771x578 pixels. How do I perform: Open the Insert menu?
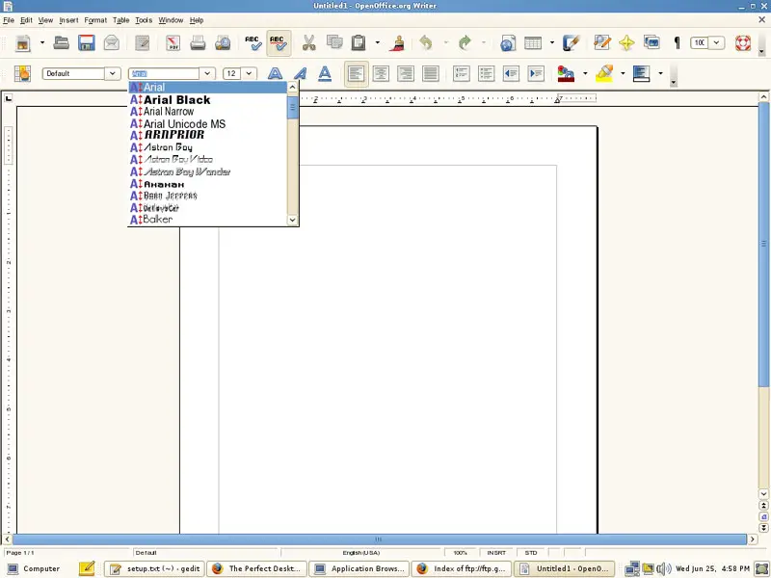point(68,20)
